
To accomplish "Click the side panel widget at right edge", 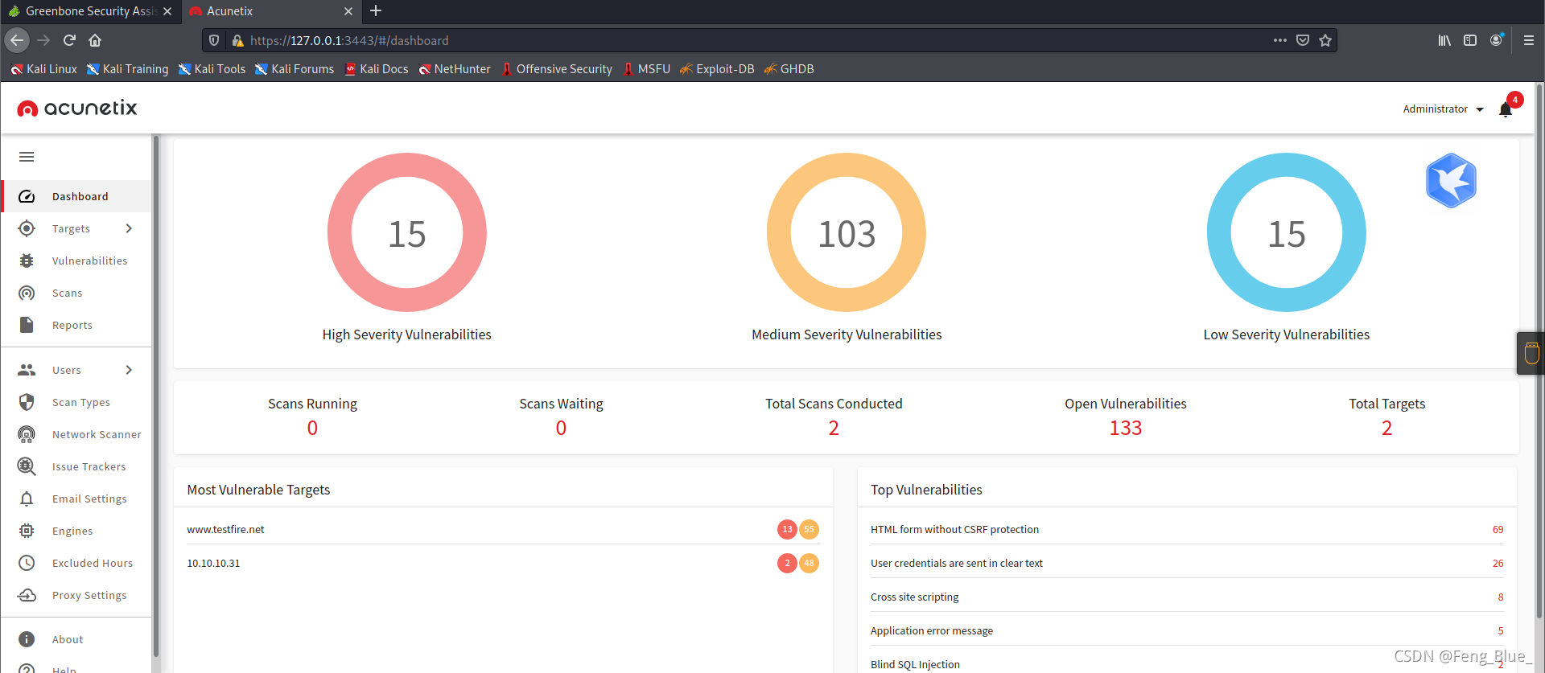I will point(1531,353).
